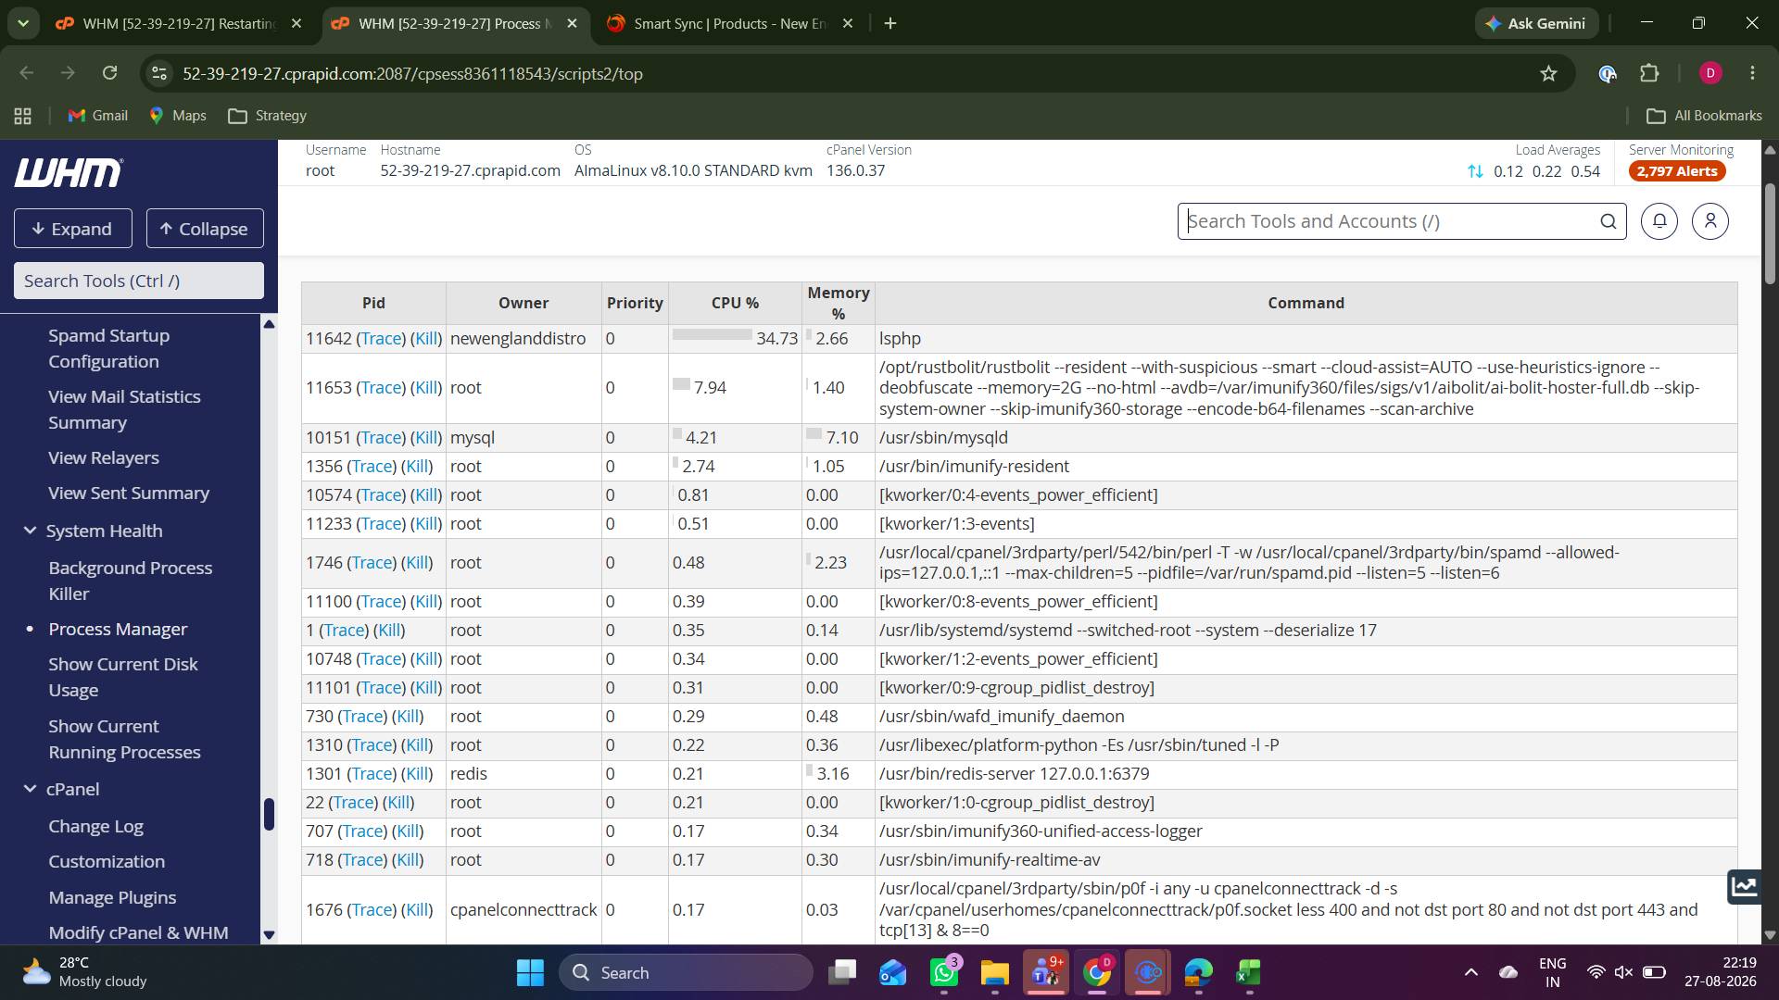Click the search magnifier in Tools and Accounts

coord(1609,221)
